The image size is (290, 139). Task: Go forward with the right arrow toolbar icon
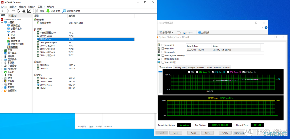coord(8,11)
